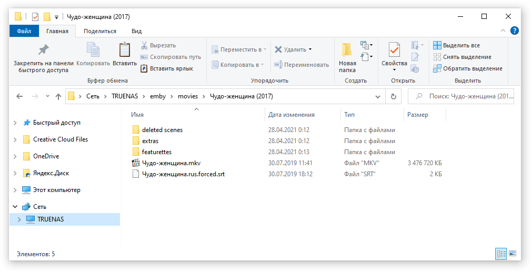This screenshot has height=272, width=532.
Task: Click Выделить все button
Action: click(457, 45)
